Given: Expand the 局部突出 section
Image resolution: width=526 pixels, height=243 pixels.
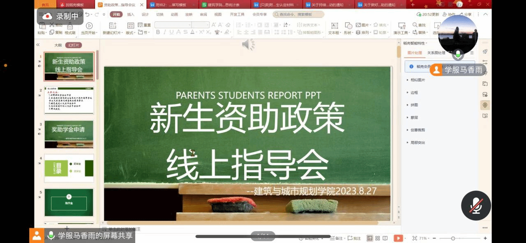Looking at the screenshot, I should pyautogui.click(x=416, y=143).
